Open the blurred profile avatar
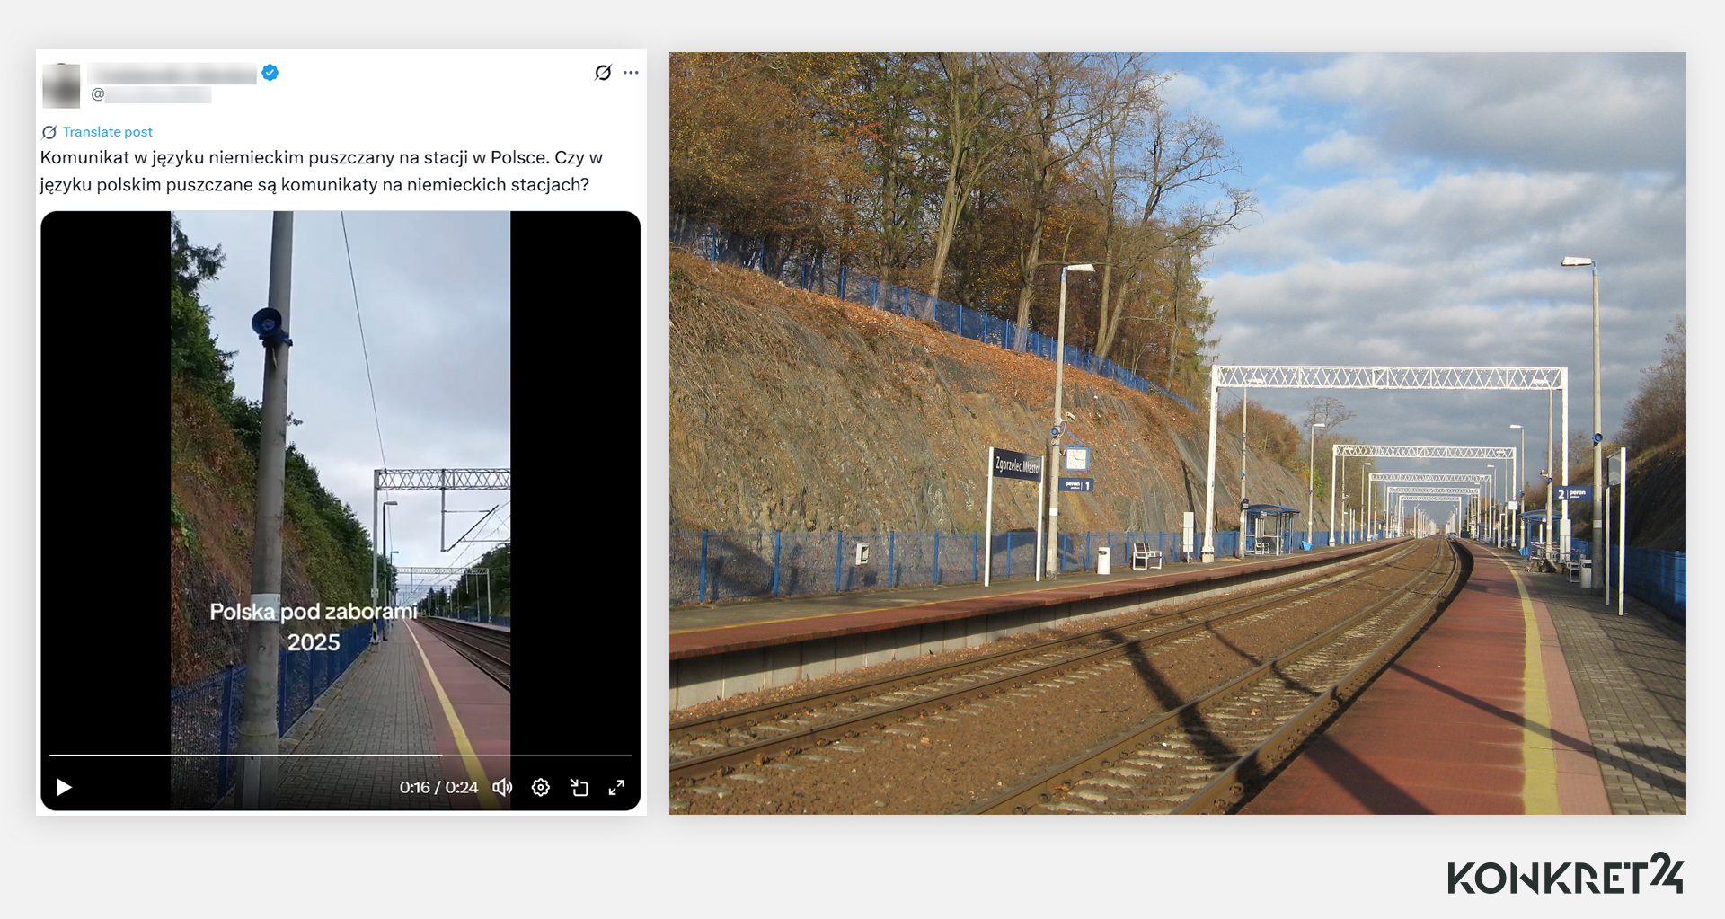The image size is (1725, 919). pos(61,85)
